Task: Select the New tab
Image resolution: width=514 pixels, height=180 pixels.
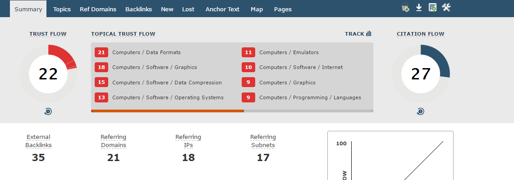Action: pos(167,9)
